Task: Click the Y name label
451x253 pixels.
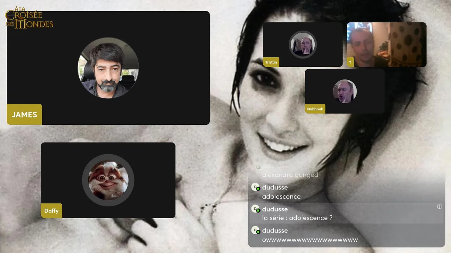Action: pos(350,62)
